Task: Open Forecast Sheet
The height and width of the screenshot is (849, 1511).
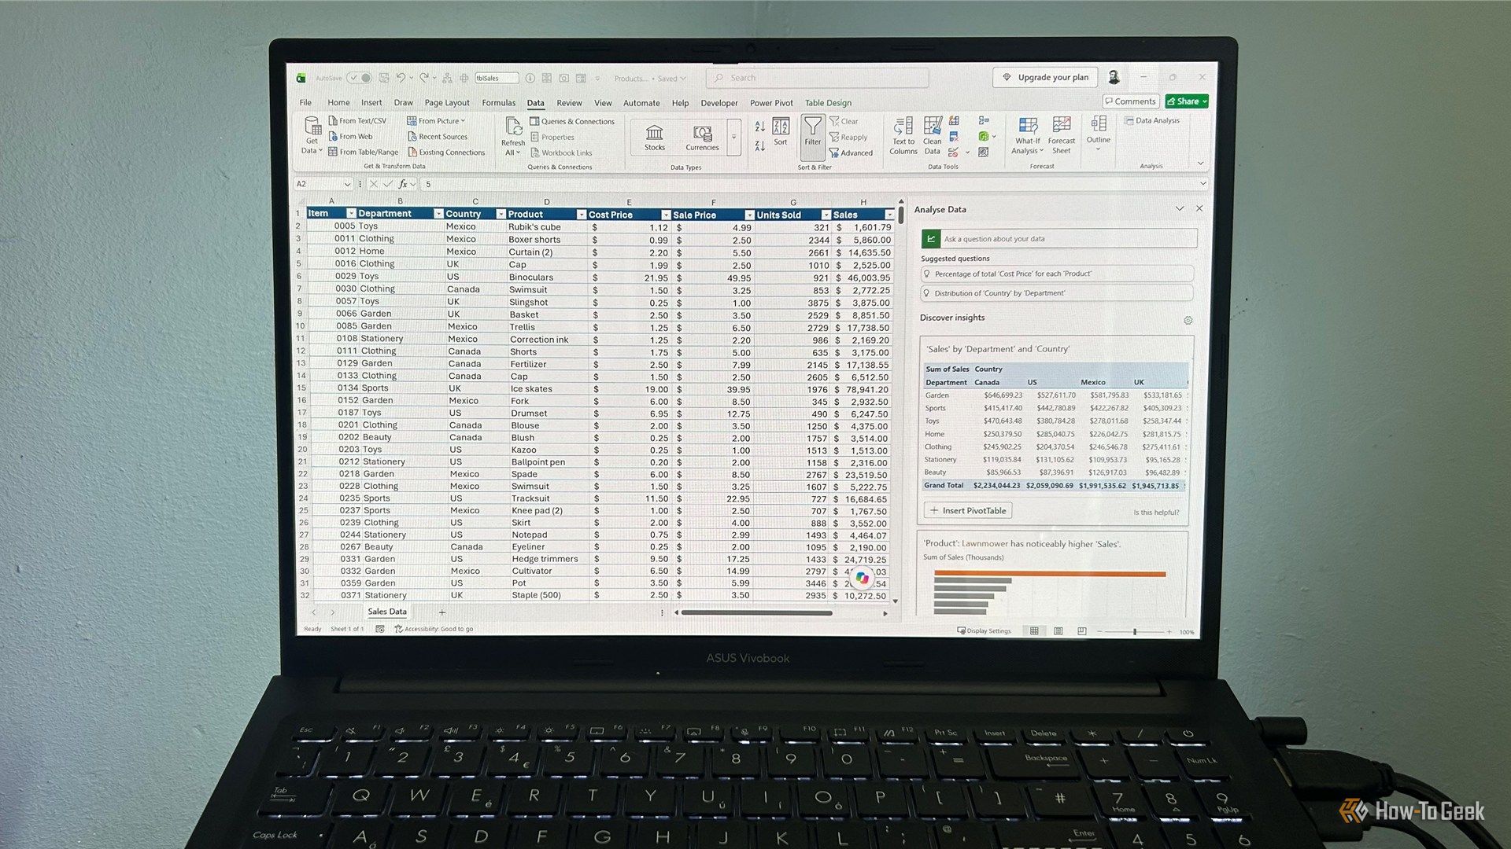Action: [x=1062, y=135]
